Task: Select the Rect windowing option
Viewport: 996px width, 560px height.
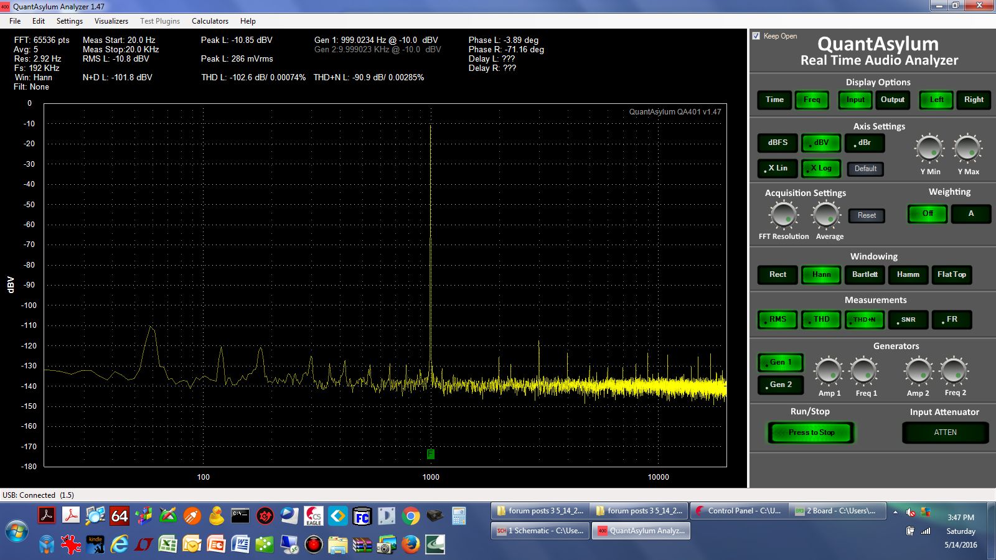Action: [778, 274]
